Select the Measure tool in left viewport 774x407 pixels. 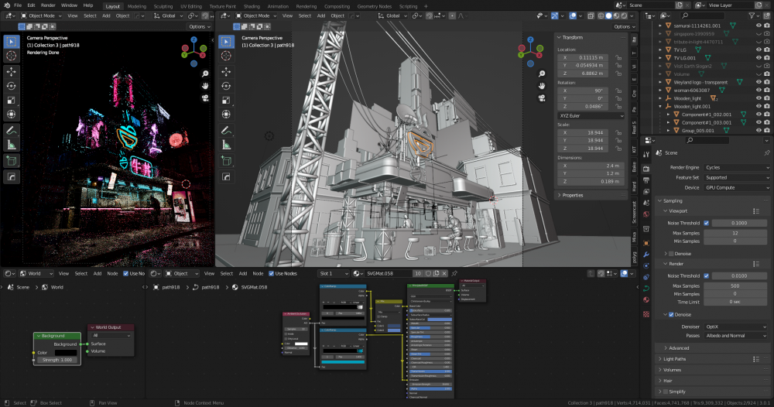point(12,145)
